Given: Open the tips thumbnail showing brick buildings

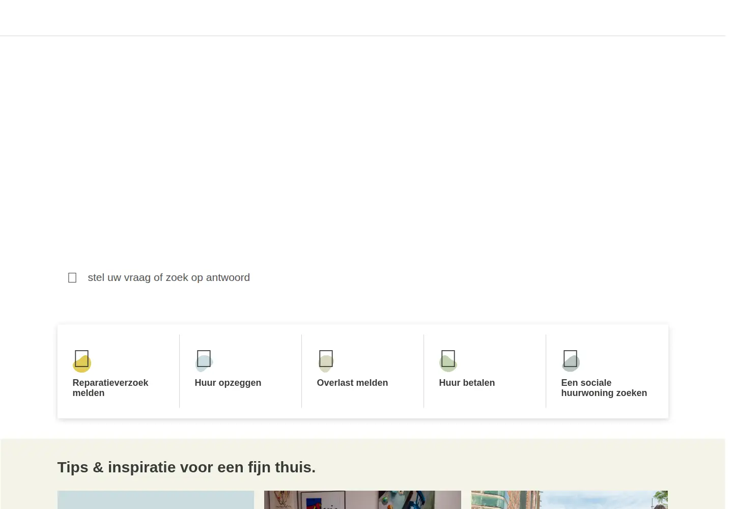Looking at the screenshot, I should click(x=570, y=500).
